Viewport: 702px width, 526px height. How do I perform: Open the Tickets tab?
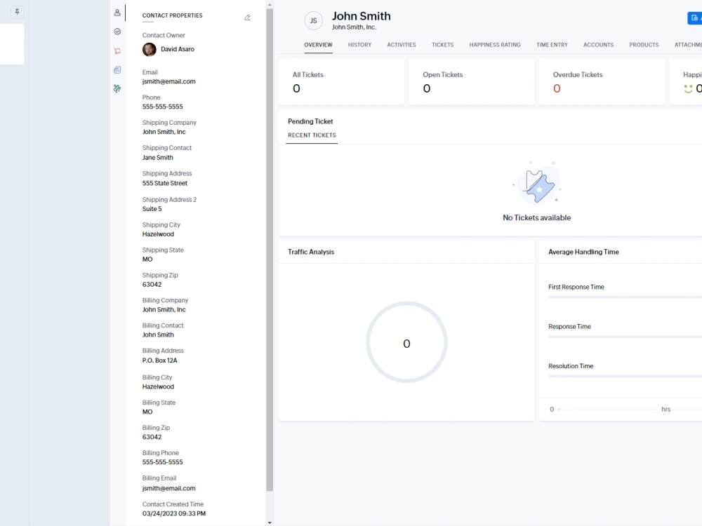443,45
